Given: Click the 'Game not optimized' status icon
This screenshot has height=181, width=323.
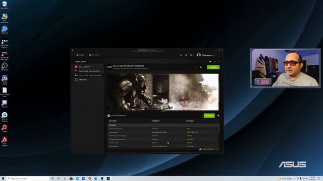Looking at the screenshot, I should [x=109, y=116].
